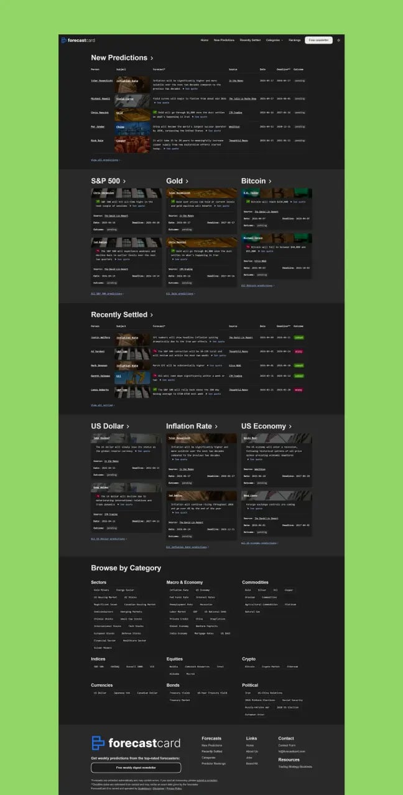The image size is (403, 795).
Task: Click View all settled link
Action: [103, 405]
